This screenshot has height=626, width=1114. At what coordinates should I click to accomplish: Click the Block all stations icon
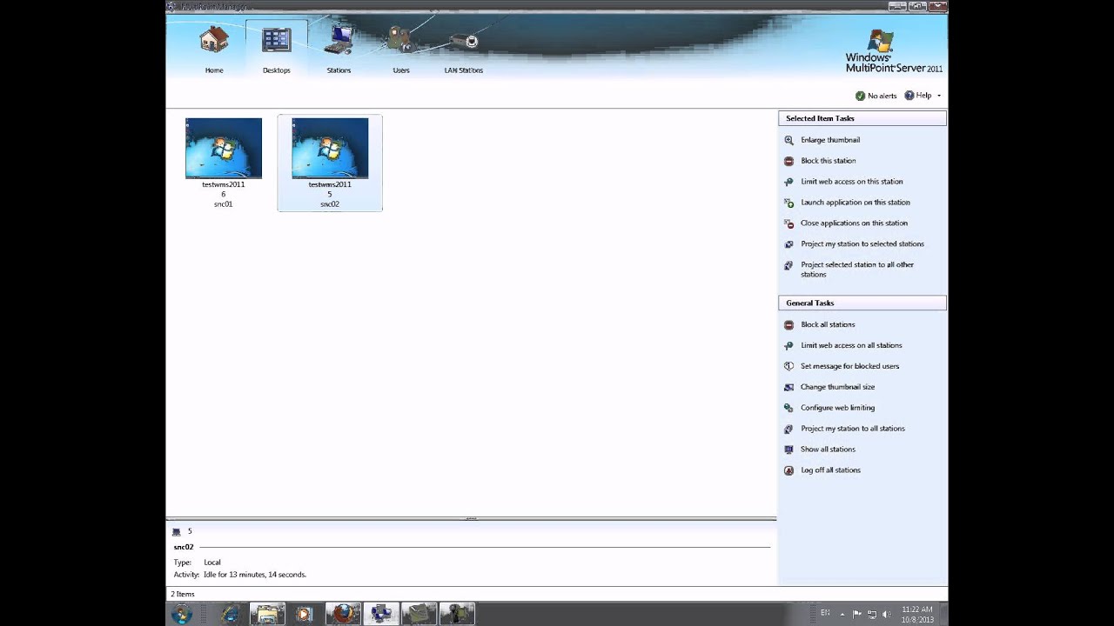pyautogui.click(x=789, y=324)
